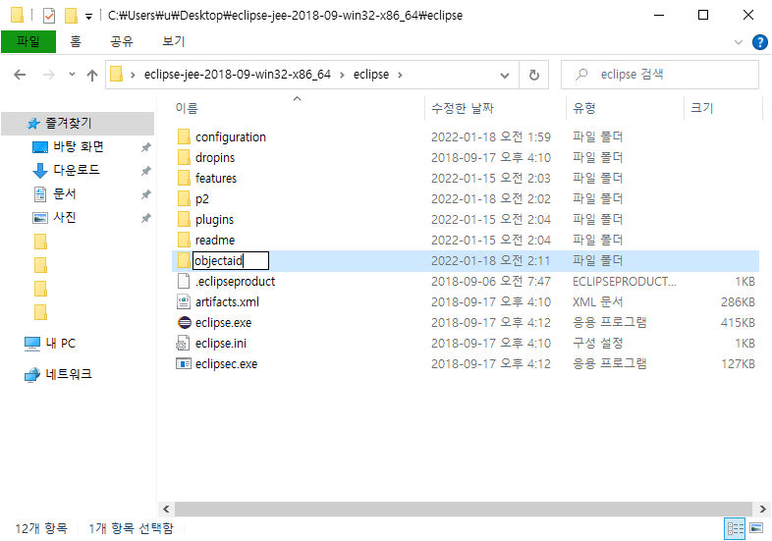Viewport: 772px width, 541px height.
Task: Sort by the 이름 column header
Action: tap(187, 108)
